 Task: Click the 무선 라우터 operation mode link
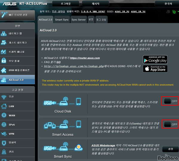tap(58, 12)
